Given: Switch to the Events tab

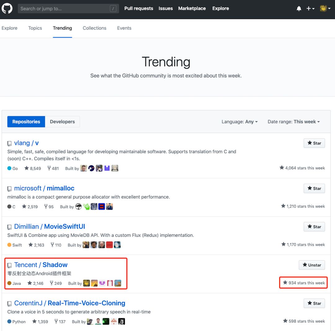Looking at the screenshot, I should (x=124, y=28).
